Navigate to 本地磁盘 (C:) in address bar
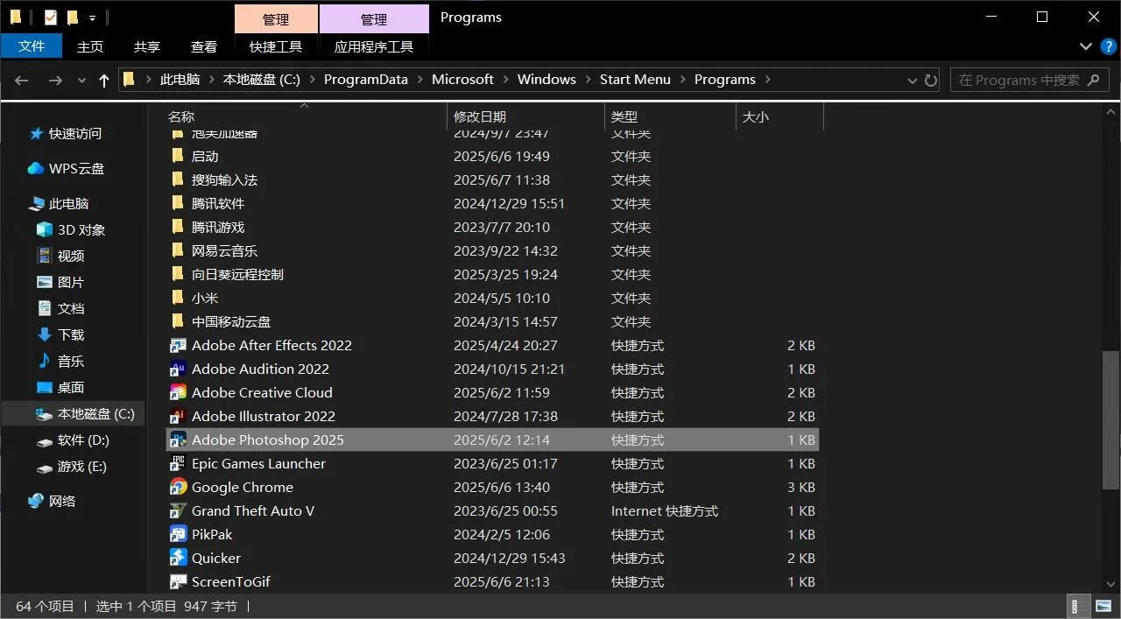The width and height of the screenshot is (1121, 619). (262, 80)
